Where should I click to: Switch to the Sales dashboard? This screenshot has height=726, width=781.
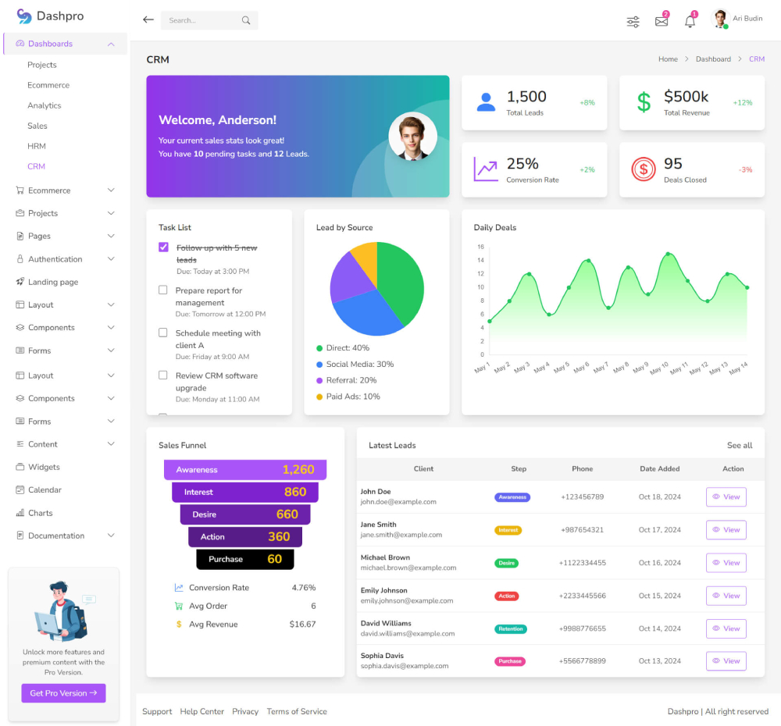(x=35, y=126)
